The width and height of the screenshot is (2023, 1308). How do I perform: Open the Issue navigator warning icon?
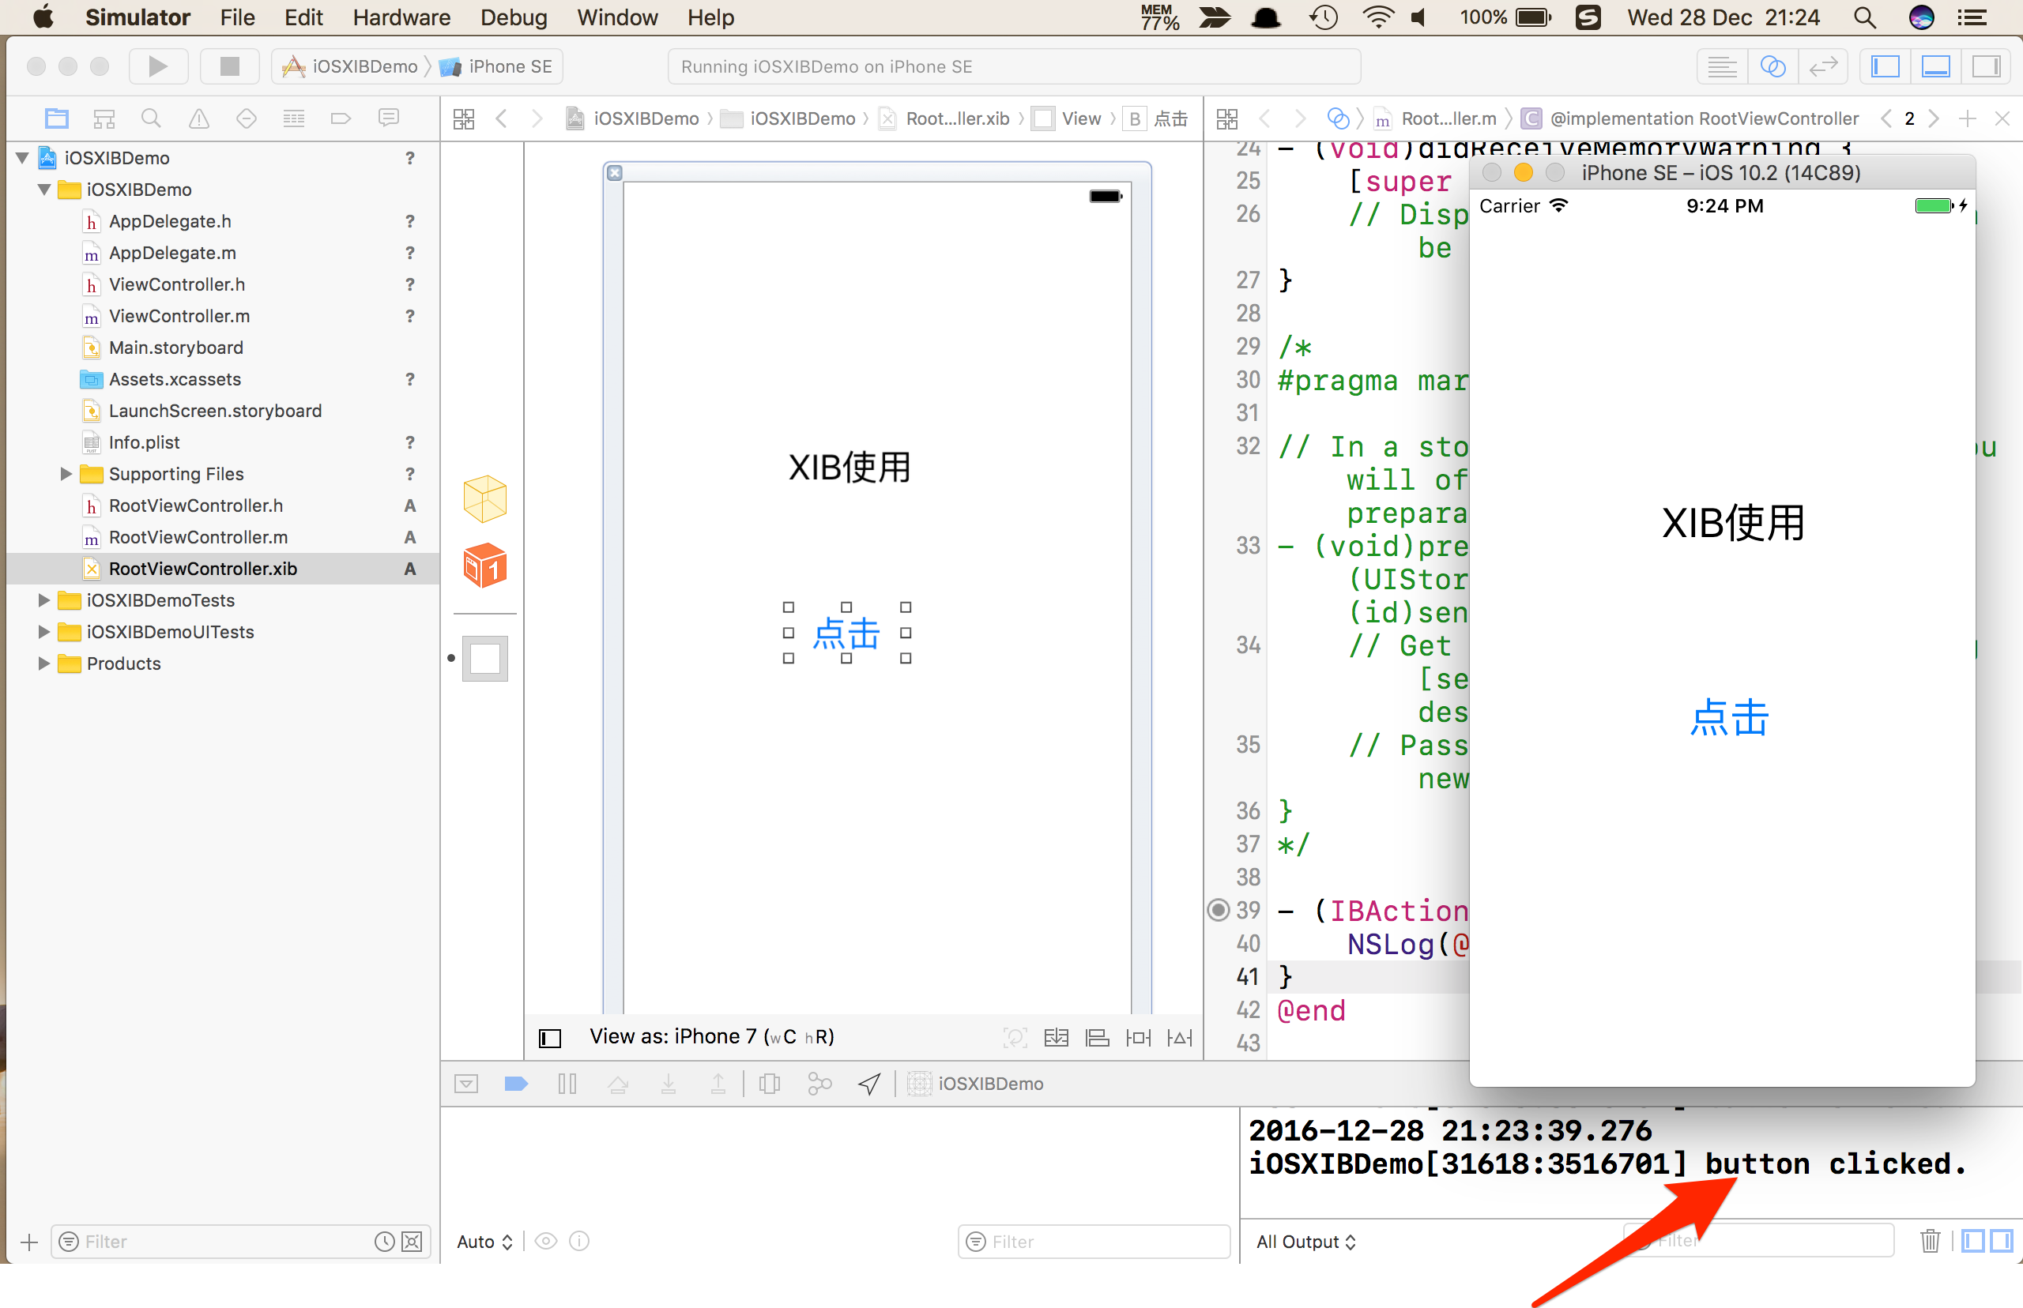pyautogui.click(x=199, y=118)
